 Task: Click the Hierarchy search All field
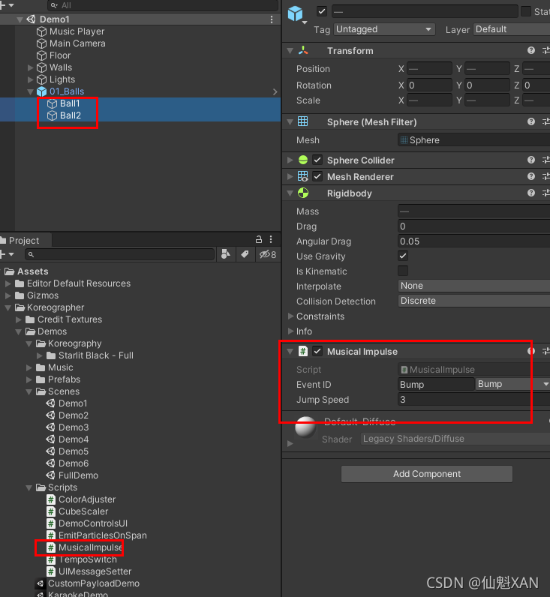point(163,5)
